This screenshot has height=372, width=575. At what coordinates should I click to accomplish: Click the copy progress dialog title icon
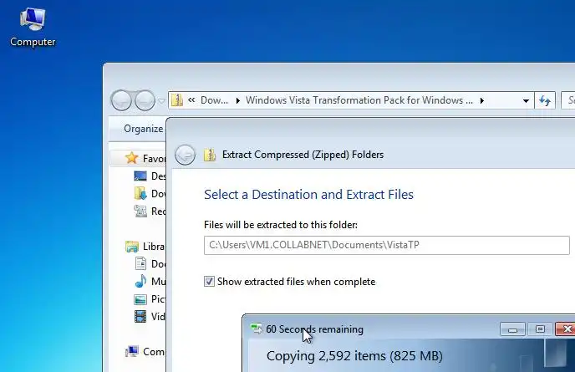click(256, 329)
